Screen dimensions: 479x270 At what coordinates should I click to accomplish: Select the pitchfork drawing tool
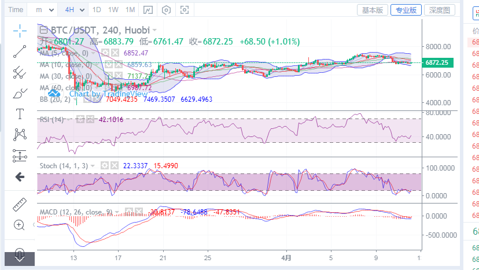(x=20, y=72)
